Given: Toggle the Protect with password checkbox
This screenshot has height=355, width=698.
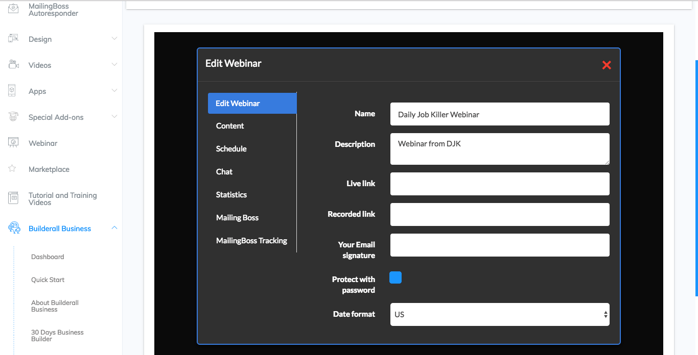Looking at the screenshot, I should coord(395,277).
